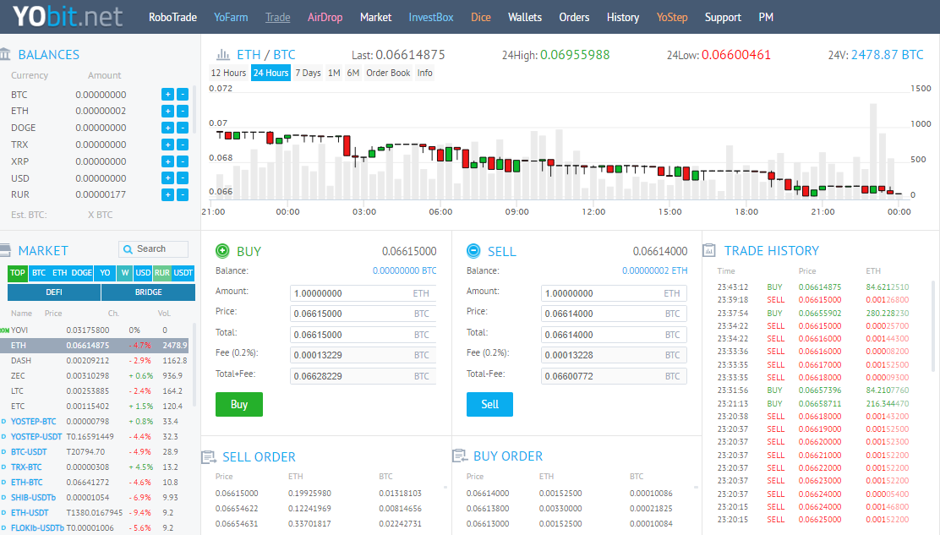Click the Trade History panel icon
This screenshot has height=535, width=940.
pos(709,250)
